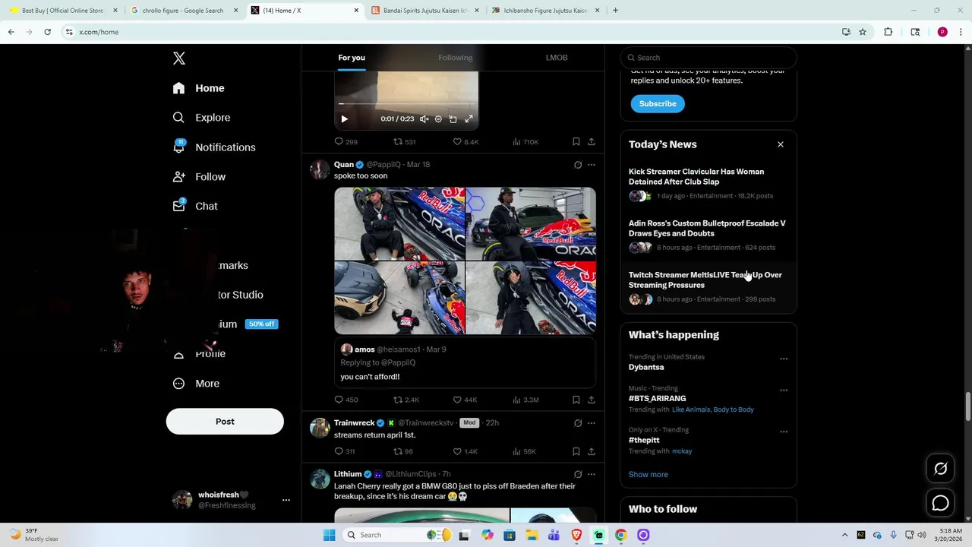Repost the top video post (531)
The height and width of the screenshot is (547, 972).
404,142
